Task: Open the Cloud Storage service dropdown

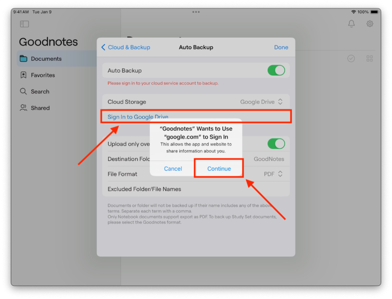Action: coord(259,102)
